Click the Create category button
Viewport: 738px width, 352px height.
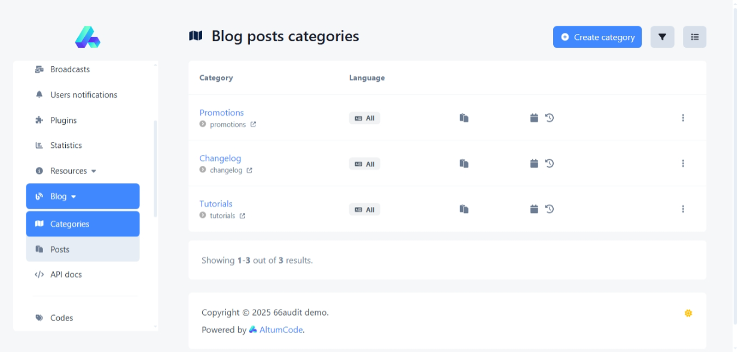pyautogui.click(x=597, y=37)
